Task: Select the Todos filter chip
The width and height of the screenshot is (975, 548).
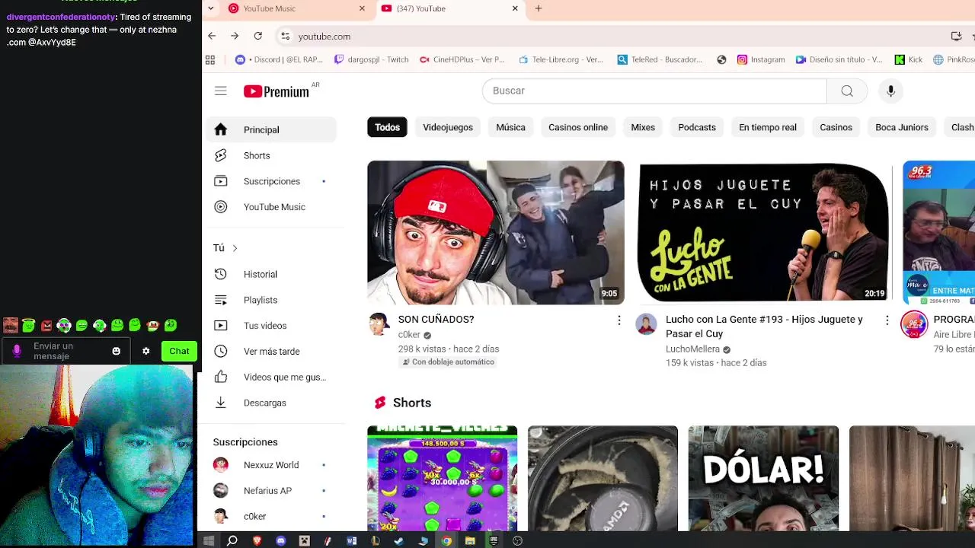Action: (x=387, y=127)
